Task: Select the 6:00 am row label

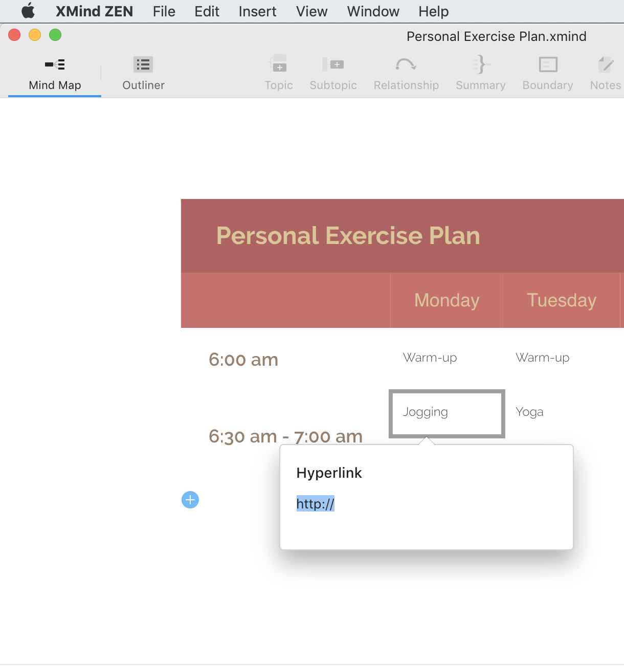Action: 243,360
